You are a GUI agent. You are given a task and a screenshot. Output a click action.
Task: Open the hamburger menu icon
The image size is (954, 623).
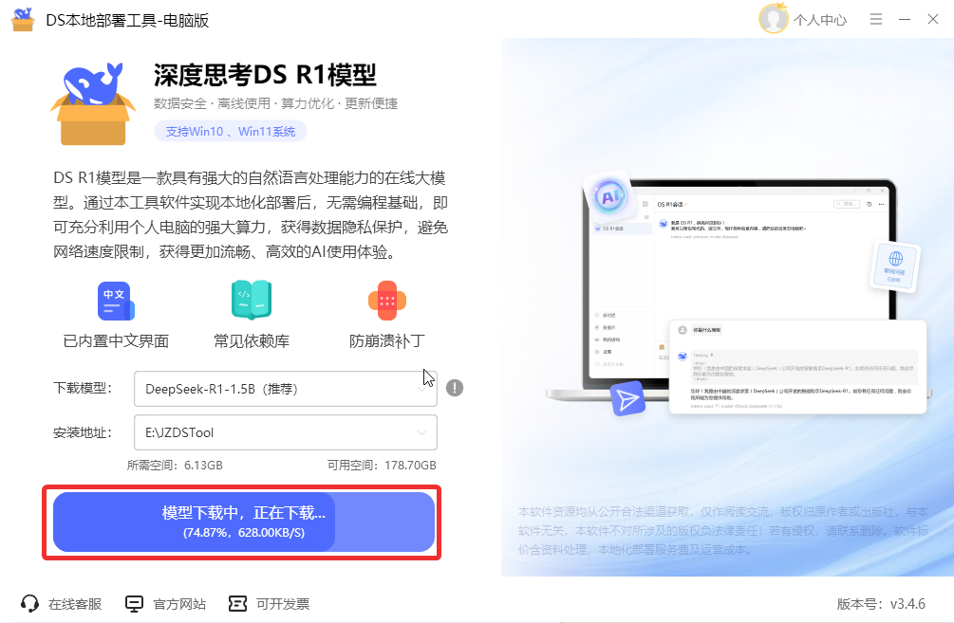coord(875,20)
